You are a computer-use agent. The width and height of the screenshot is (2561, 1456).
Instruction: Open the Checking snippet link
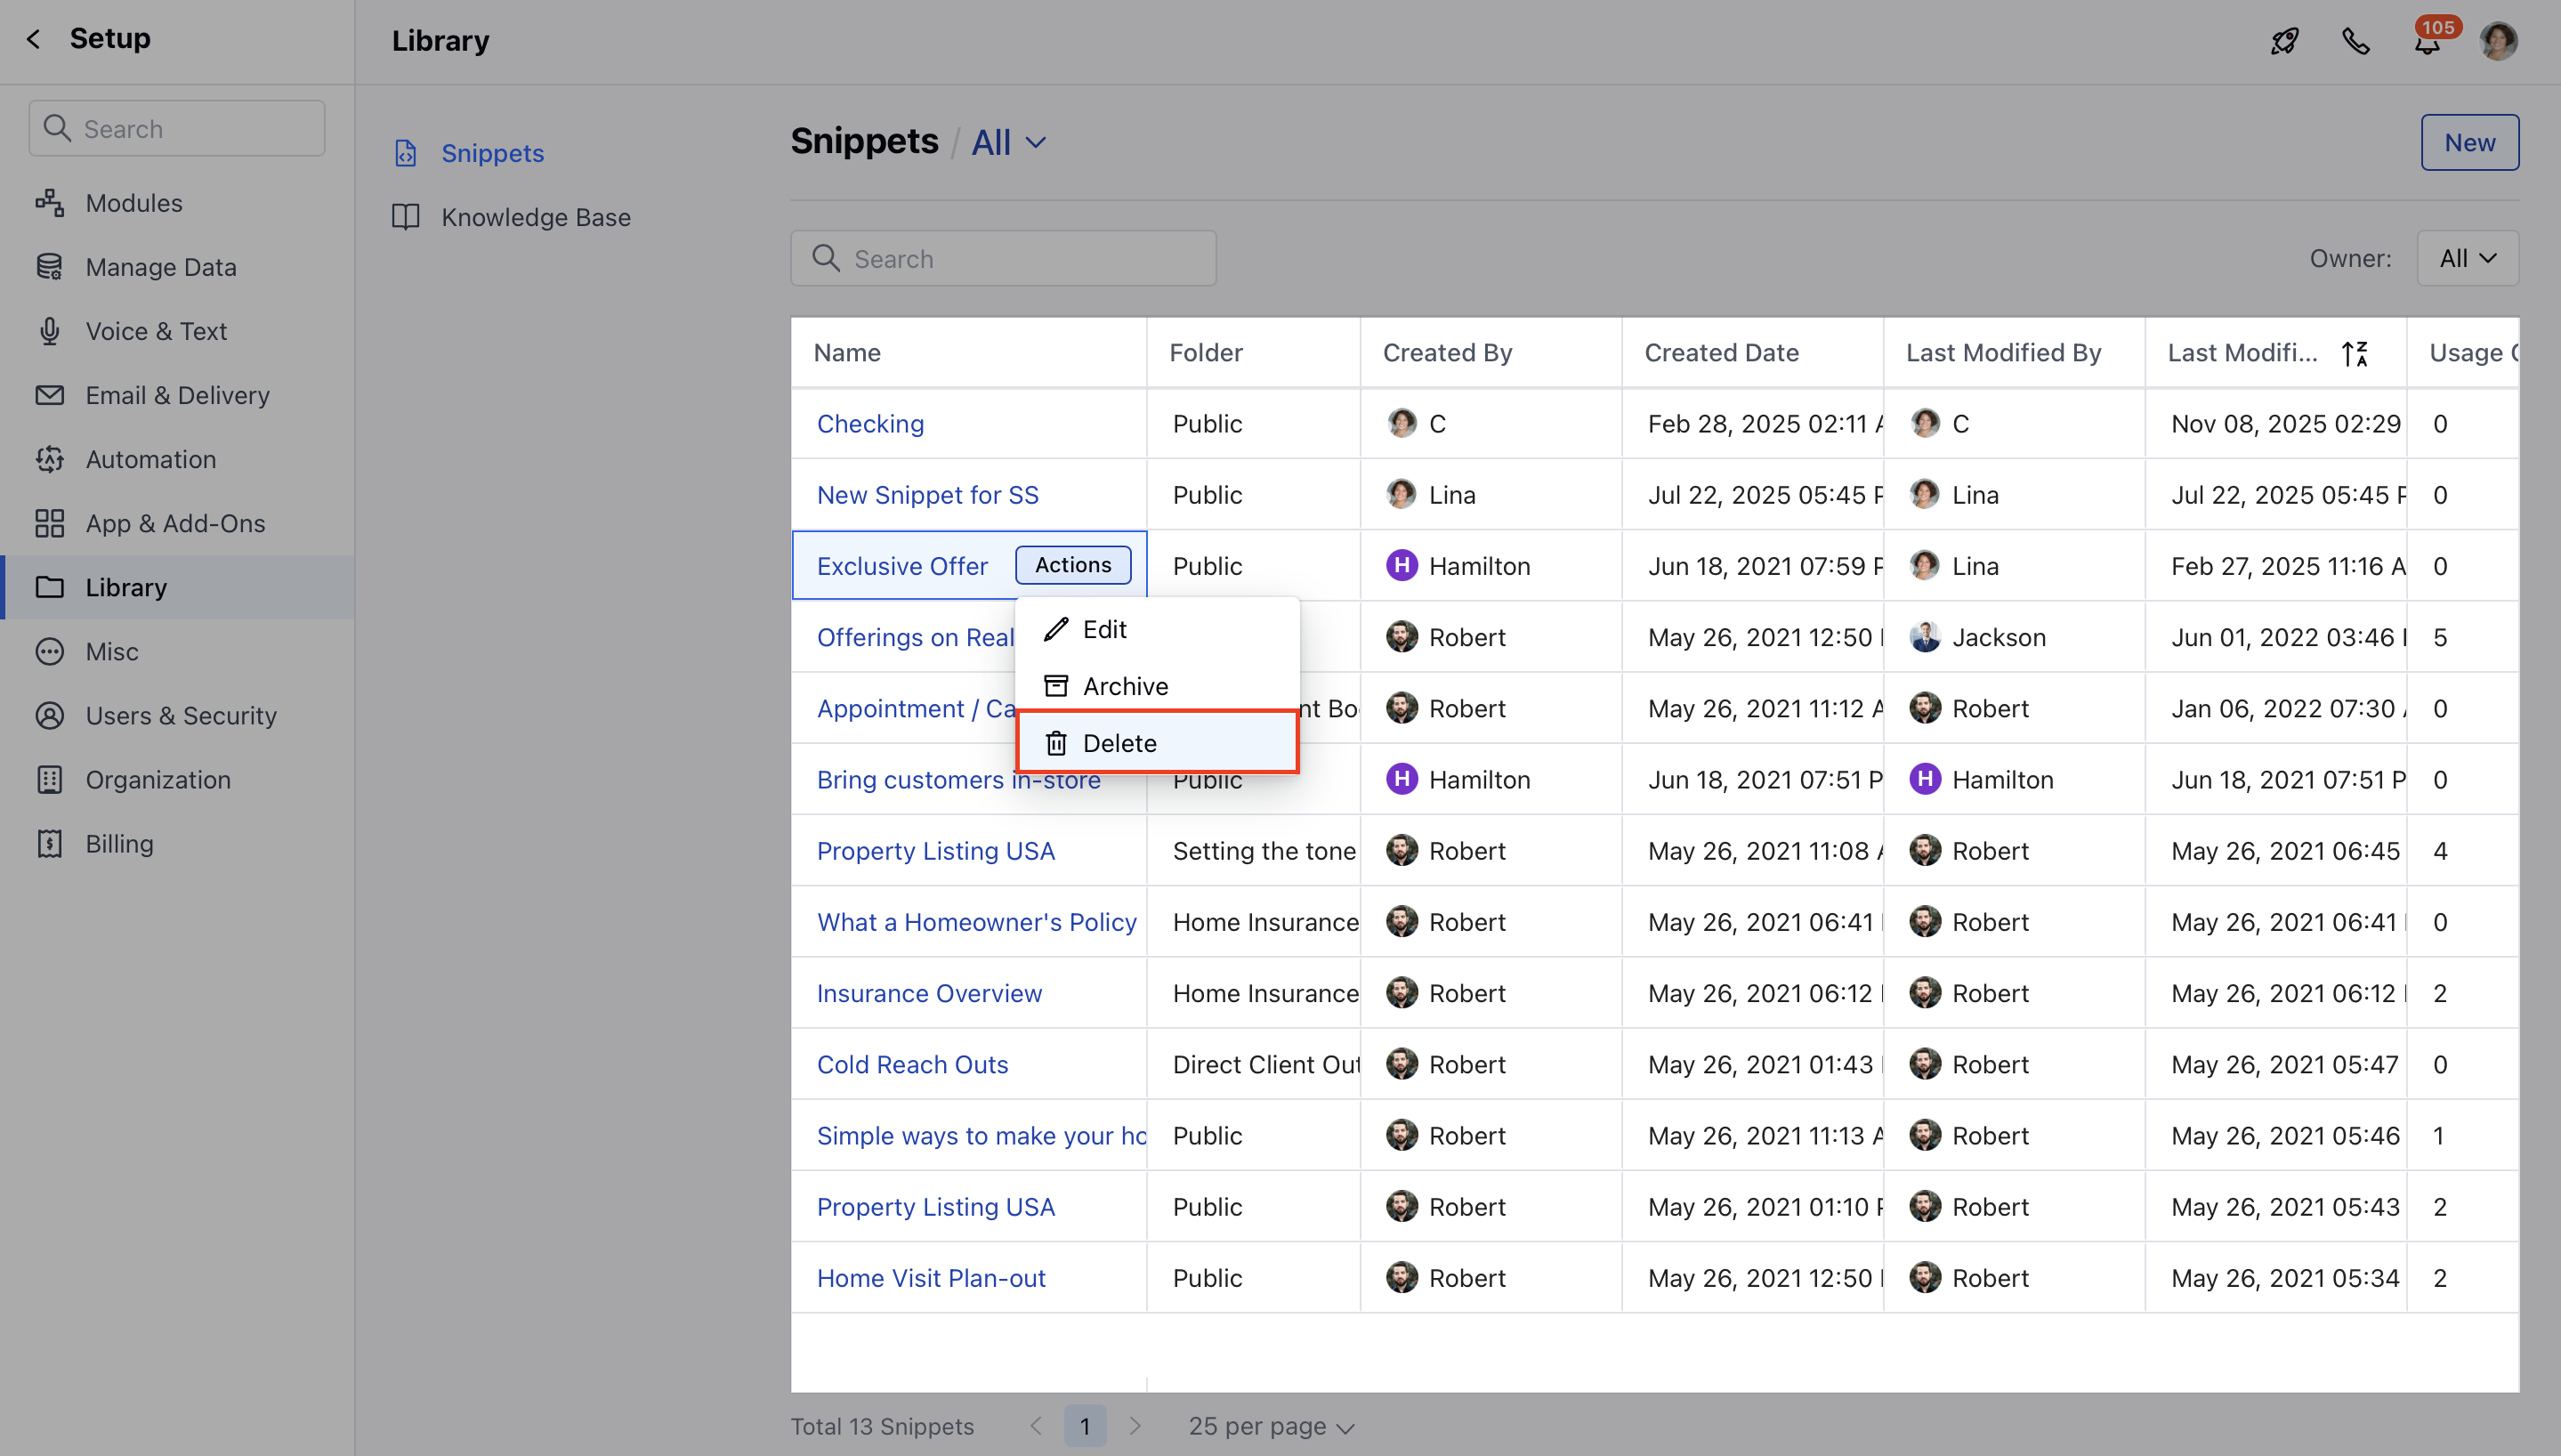pos(869,424)
